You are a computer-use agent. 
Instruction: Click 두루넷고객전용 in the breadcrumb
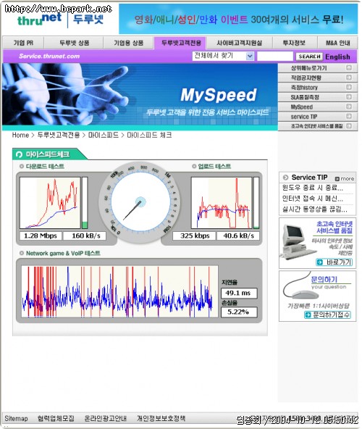tap(59, 135)
